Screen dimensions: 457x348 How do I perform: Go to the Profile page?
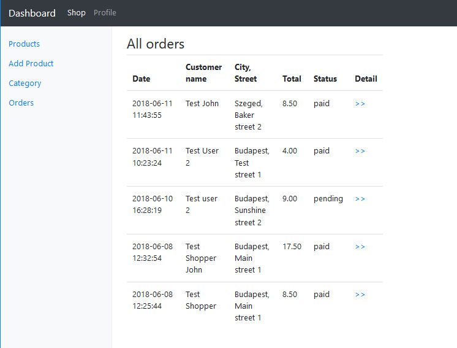tap(105, 13)
